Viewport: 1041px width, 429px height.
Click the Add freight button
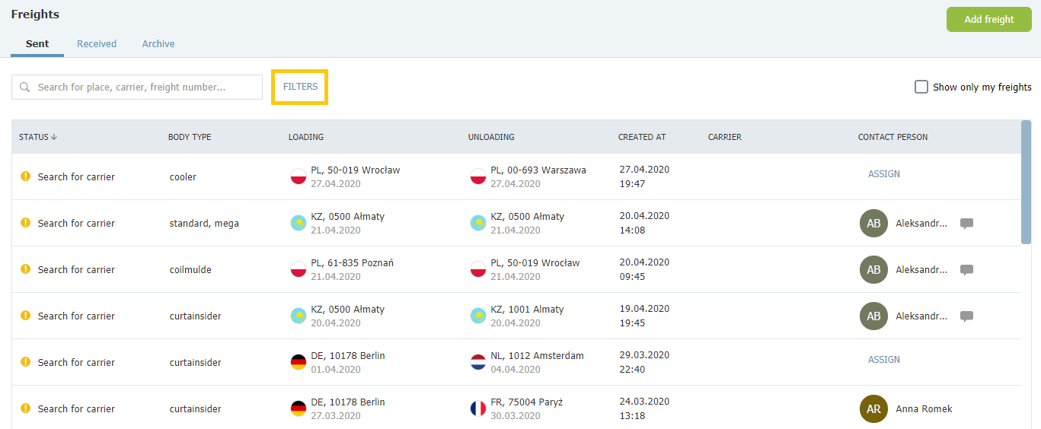(988, 19)
